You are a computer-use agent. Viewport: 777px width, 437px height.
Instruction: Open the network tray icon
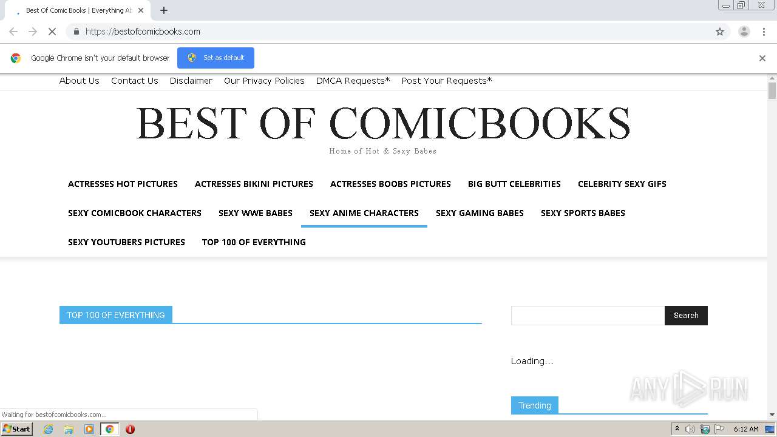pyautogui.click(x=705, y=429)
